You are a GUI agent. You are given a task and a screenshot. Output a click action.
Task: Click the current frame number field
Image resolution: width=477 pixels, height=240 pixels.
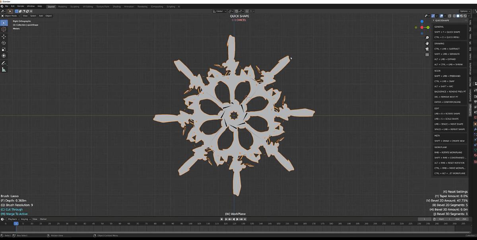(425, 219)
